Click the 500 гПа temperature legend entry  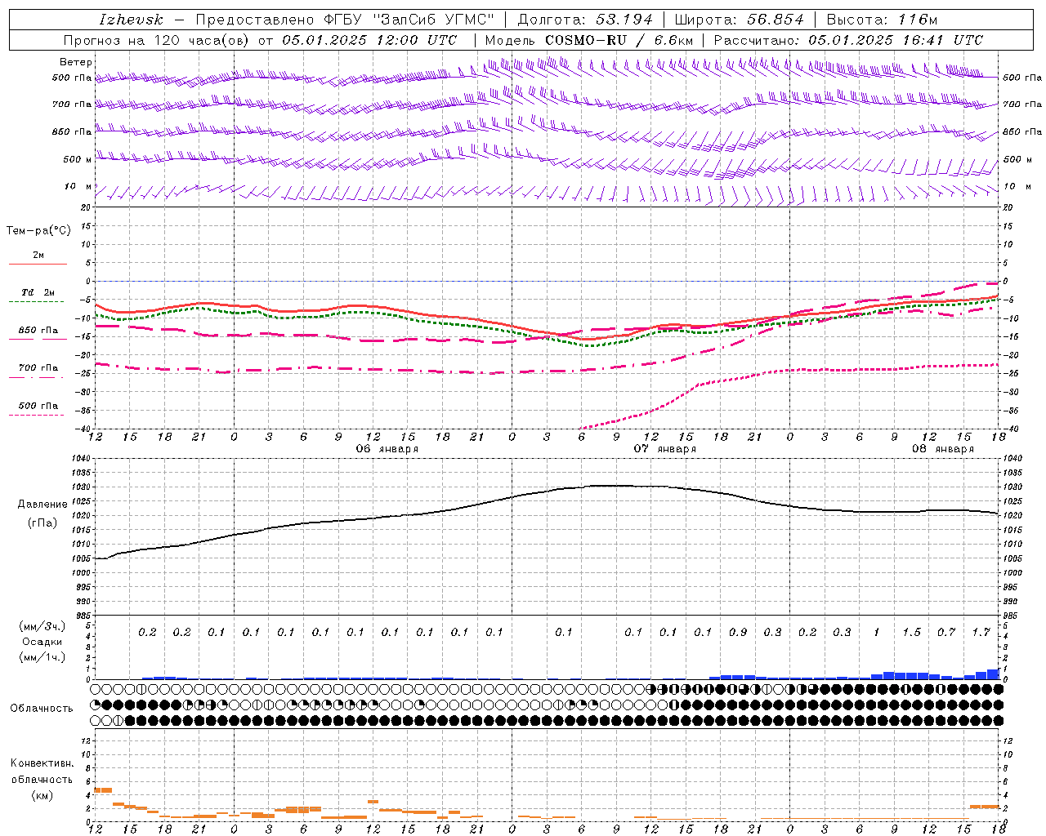(38, 406)
